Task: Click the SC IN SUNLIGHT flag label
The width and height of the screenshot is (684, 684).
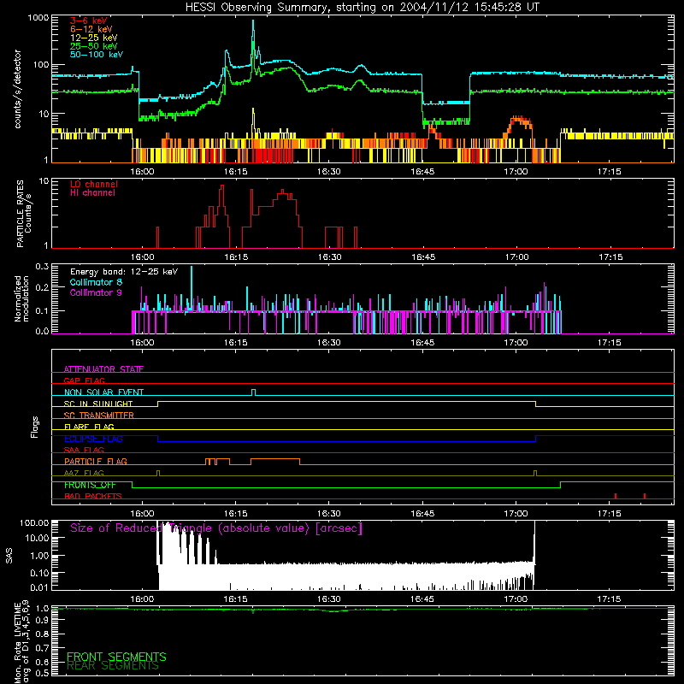Action: (x=98, y=404)
